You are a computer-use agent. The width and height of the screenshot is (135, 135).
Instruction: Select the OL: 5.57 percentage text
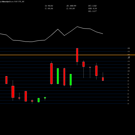[x=92, y=11]
